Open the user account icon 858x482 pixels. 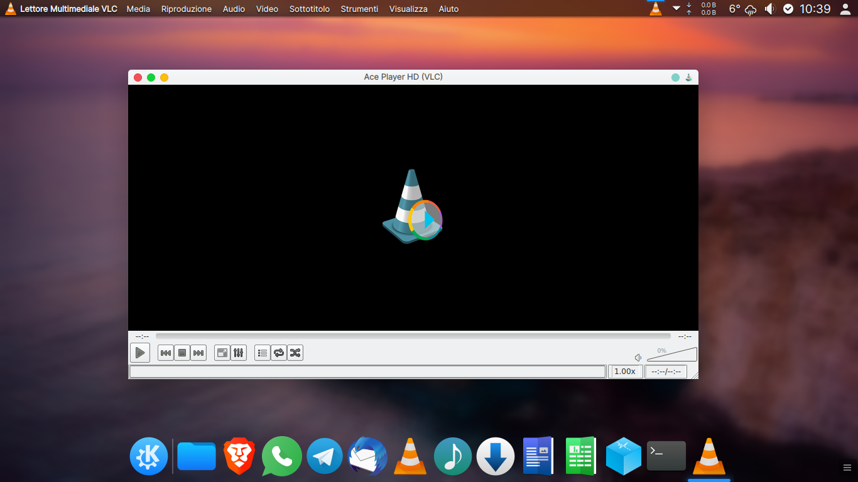[x=845, y=9]
